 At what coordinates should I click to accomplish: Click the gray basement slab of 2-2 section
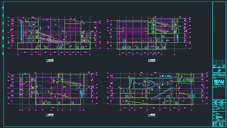pos(58,104)
